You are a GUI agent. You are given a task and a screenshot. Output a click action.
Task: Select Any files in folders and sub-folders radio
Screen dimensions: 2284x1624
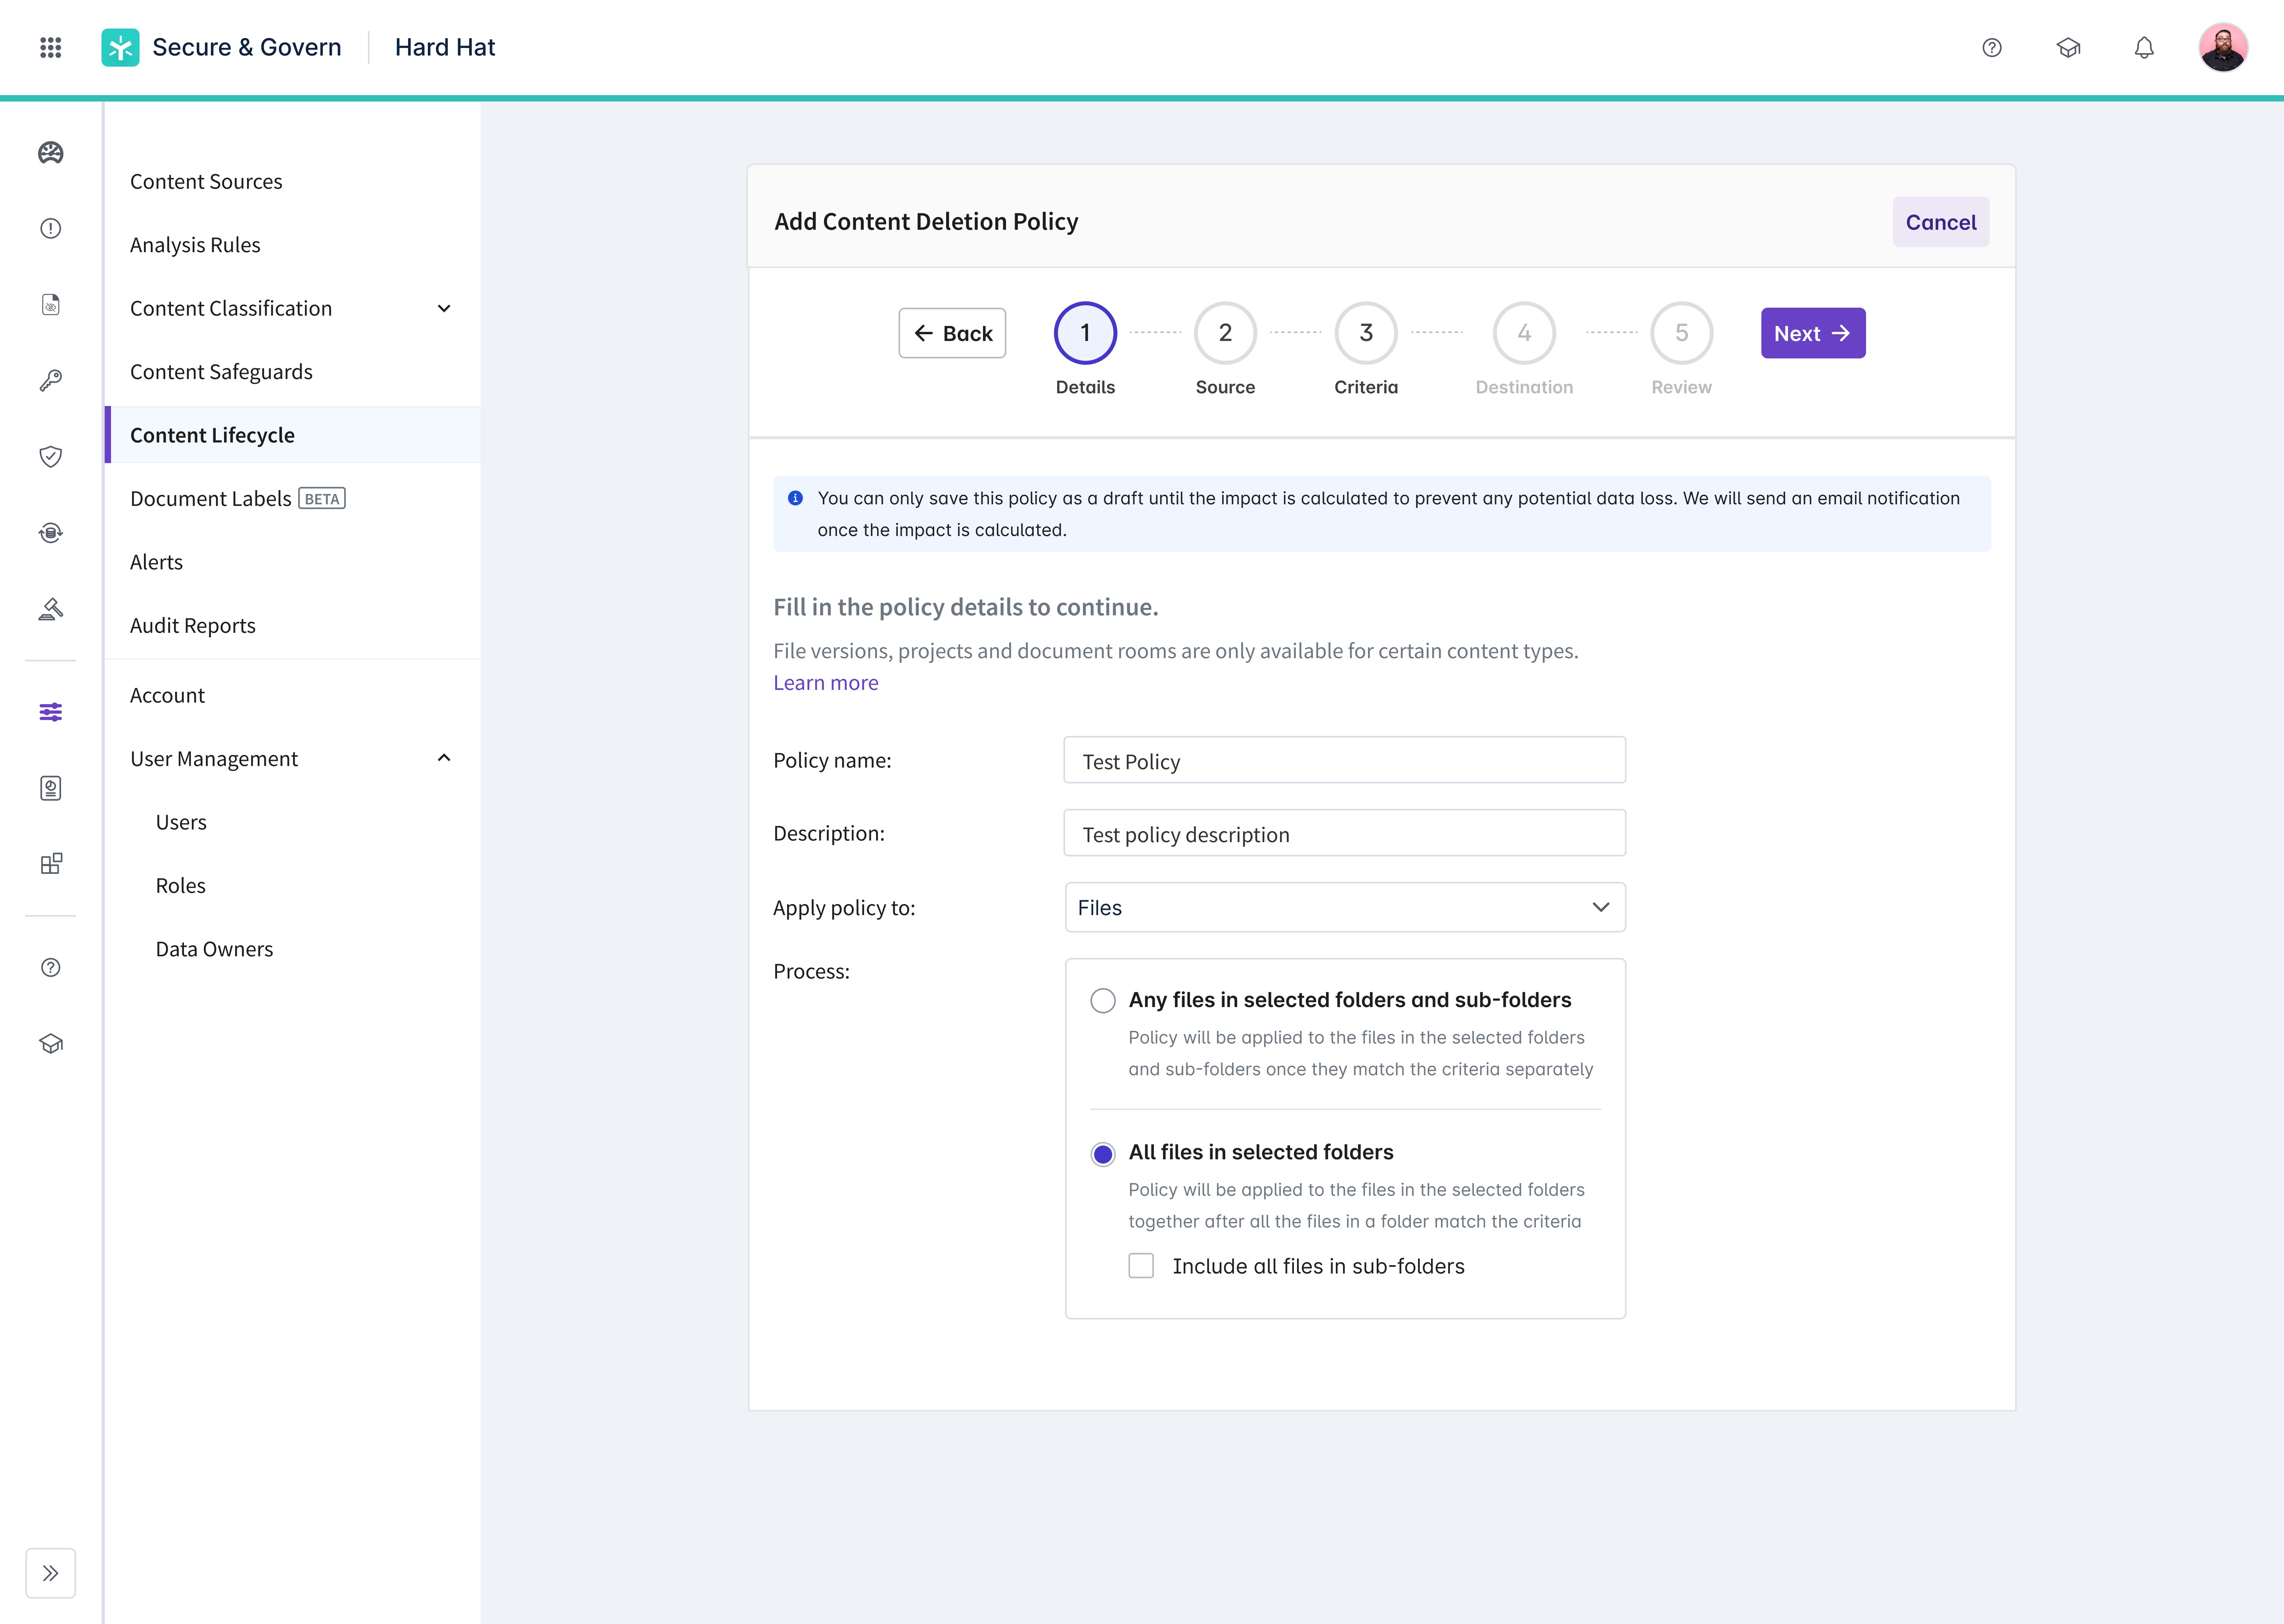[x=1103, y=1000]
